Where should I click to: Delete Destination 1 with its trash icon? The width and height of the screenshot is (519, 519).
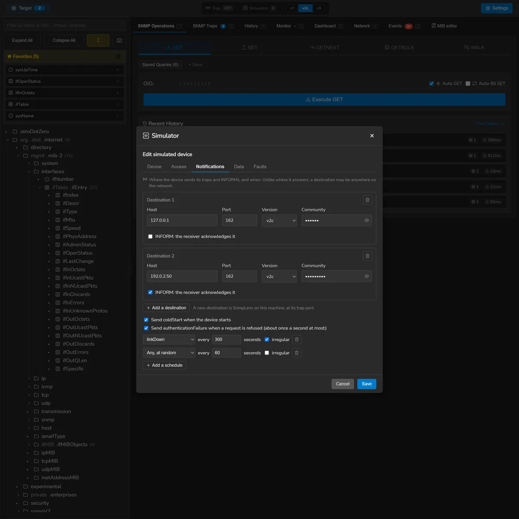click(x=368, y=200)
